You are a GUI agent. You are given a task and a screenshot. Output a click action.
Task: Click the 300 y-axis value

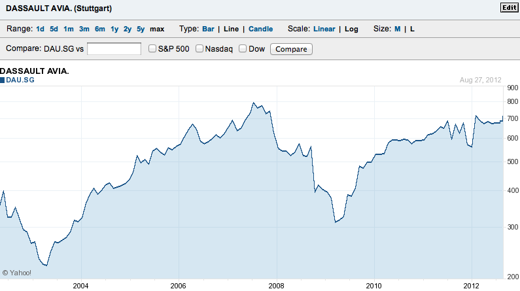(x=513, y=227)
